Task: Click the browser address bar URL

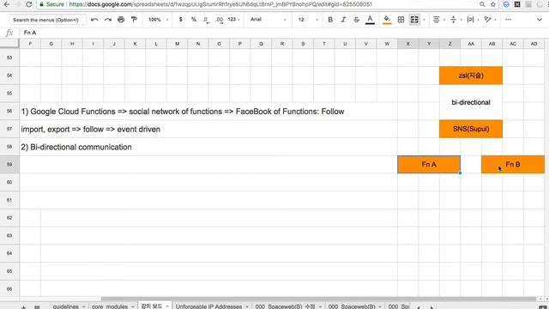Action: (x=220, y=4)
